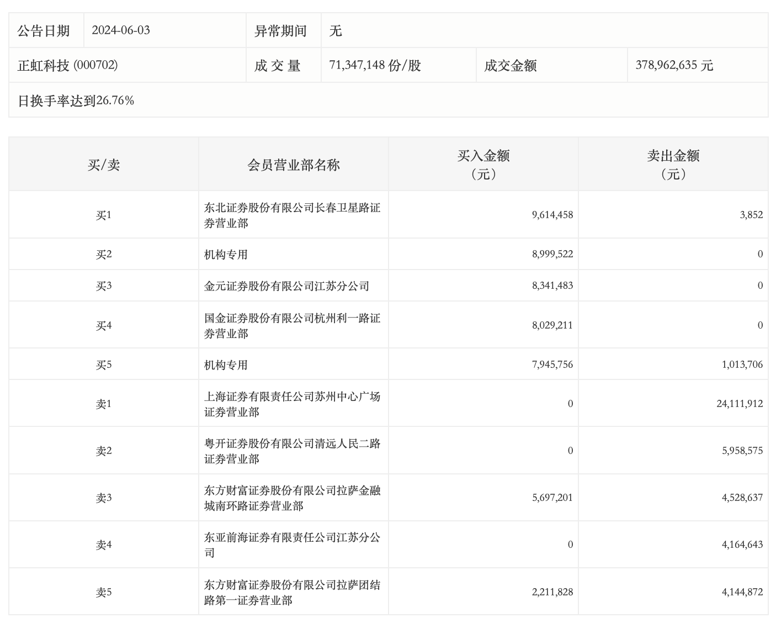Viewport: 776px width, 623px height.
Task: Select buy amount 2,211,828
Action: click(552, 592)
